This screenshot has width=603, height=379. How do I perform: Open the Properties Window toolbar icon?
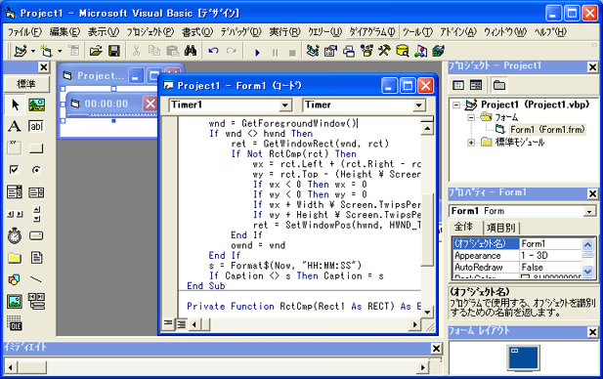point(330,51)
